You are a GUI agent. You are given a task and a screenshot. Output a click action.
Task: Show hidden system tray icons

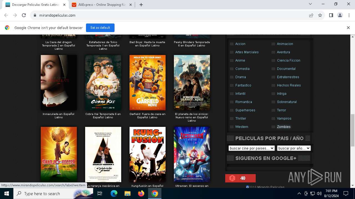pyautogui.click(x=299, y=193)
